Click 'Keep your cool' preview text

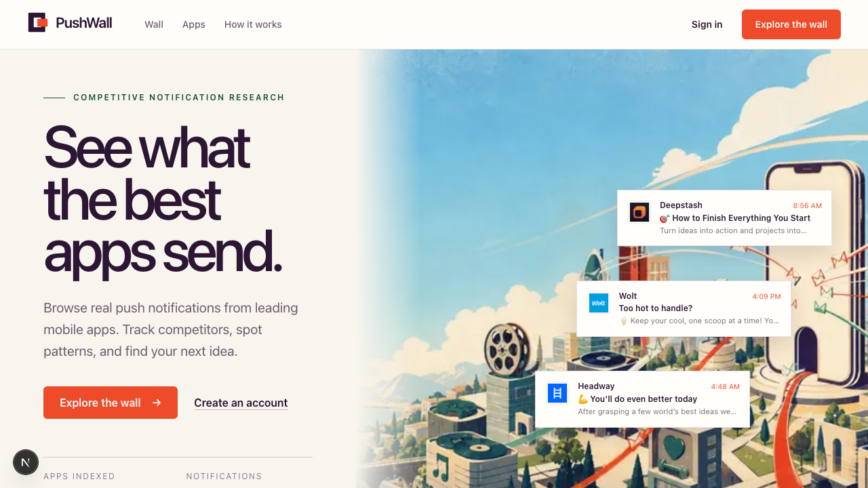(x=700, y=321)
